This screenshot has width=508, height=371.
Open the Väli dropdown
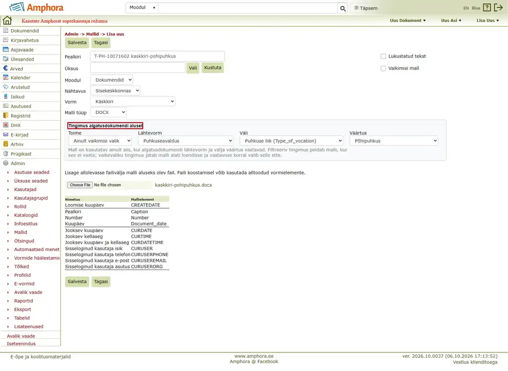pyautogui.click(x=291, y=141)
